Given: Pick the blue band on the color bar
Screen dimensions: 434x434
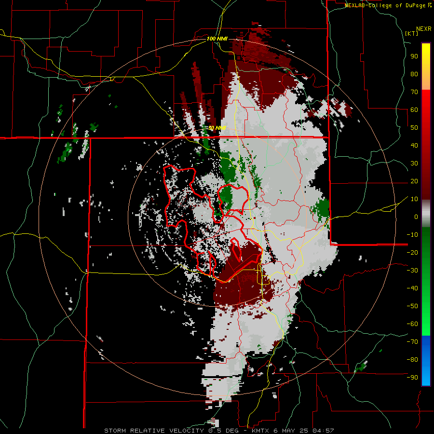Looking at the screenshot, I should [x=426, y=361].
